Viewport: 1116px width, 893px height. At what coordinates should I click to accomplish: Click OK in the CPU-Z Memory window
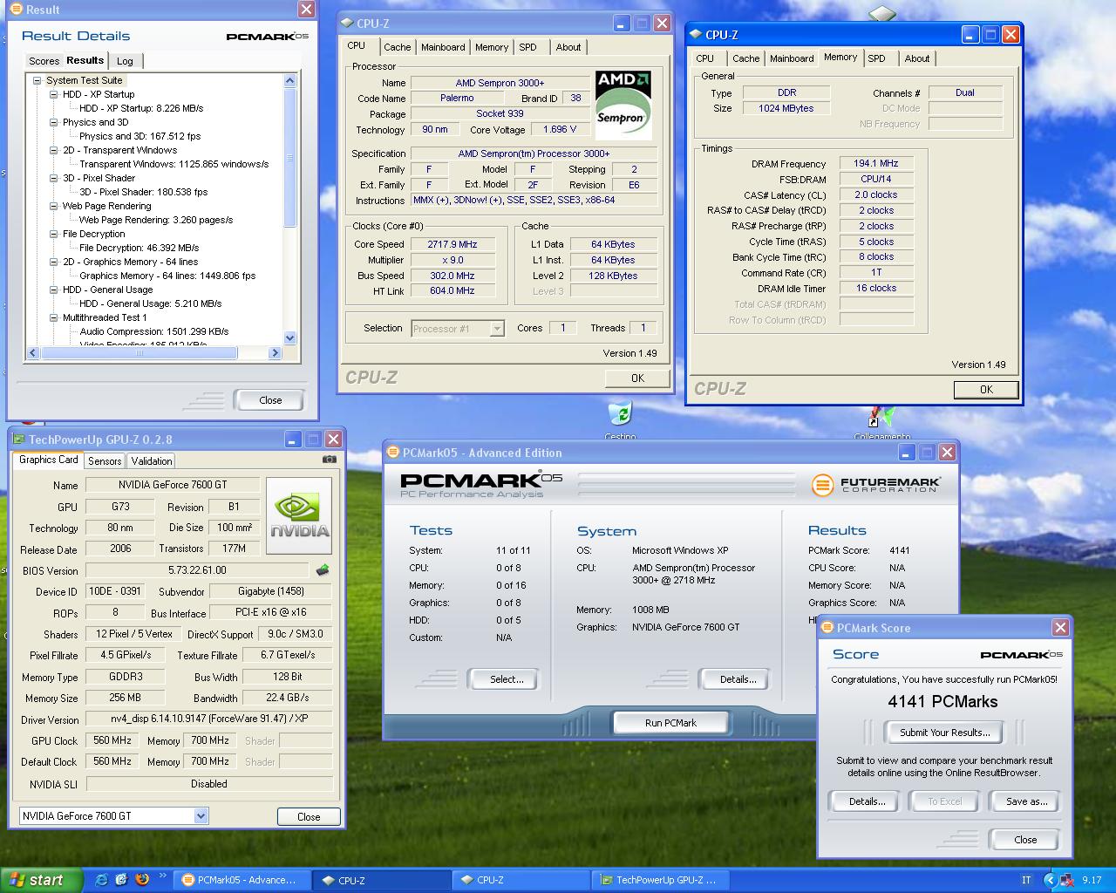pos(986,390)
